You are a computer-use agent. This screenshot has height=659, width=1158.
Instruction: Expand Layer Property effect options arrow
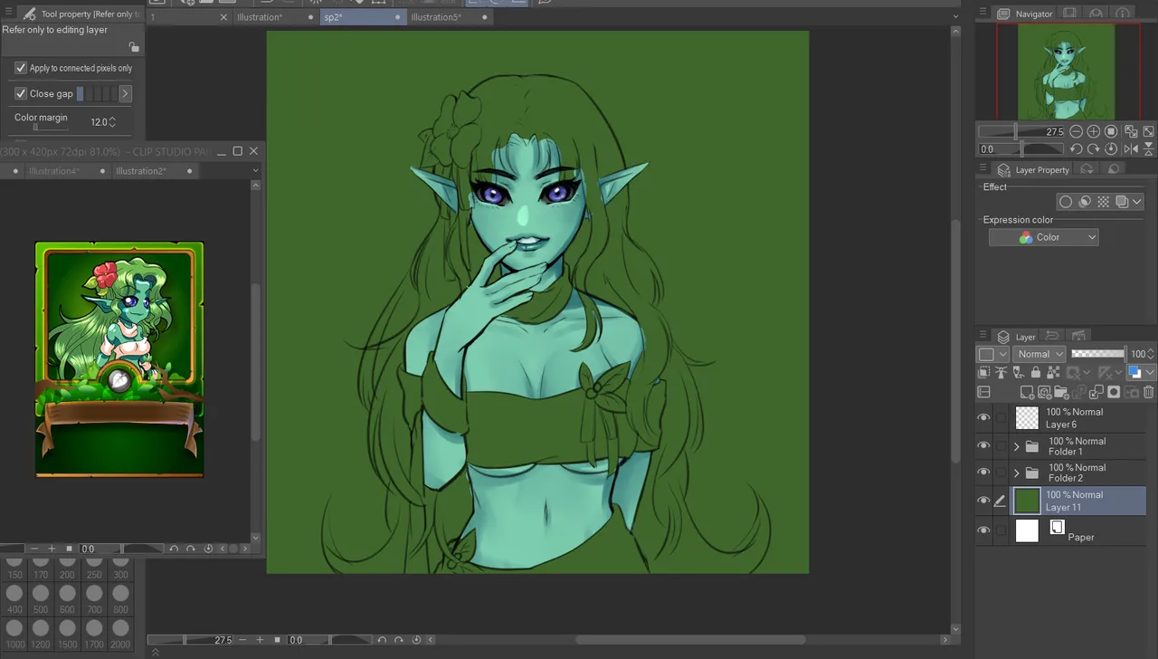(1137, 202)
